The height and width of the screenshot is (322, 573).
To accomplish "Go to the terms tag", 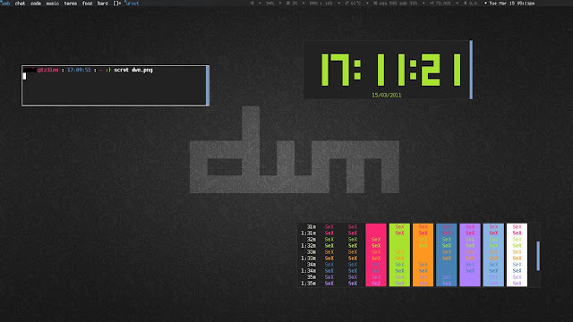I will (x=71, y=4).
